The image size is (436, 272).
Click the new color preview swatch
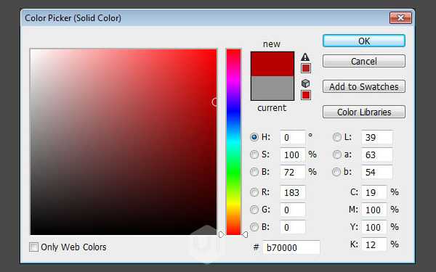point(272,64)
